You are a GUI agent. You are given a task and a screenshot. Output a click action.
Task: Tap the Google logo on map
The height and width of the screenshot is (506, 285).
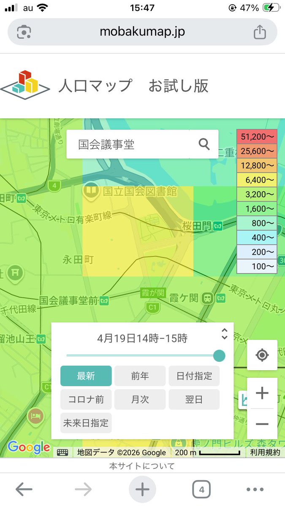29,447
